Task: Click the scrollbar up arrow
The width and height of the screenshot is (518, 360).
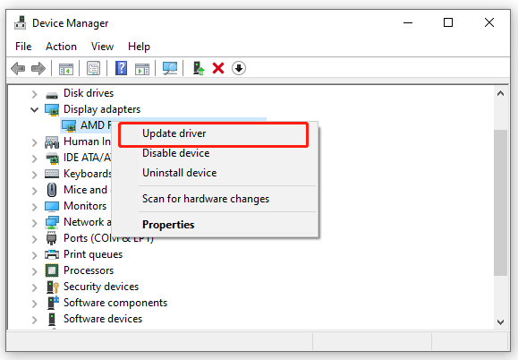Action: (500, 93)
